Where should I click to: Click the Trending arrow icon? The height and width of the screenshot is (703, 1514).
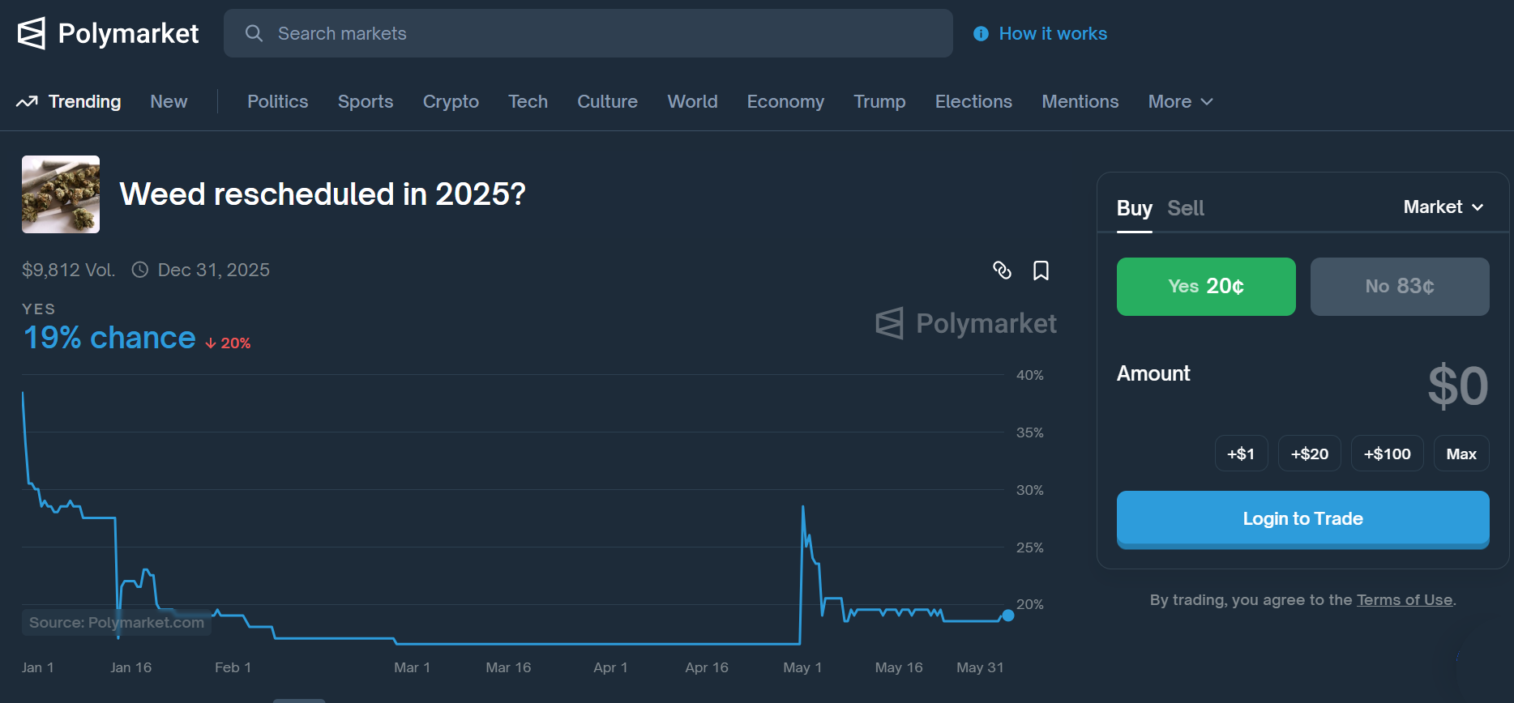click(x=27, y=101)
